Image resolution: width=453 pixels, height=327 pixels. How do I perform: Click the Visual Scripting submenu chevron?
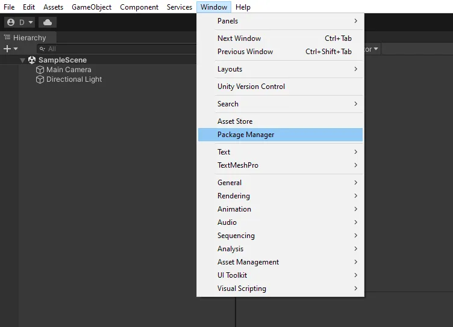[355, 289]
